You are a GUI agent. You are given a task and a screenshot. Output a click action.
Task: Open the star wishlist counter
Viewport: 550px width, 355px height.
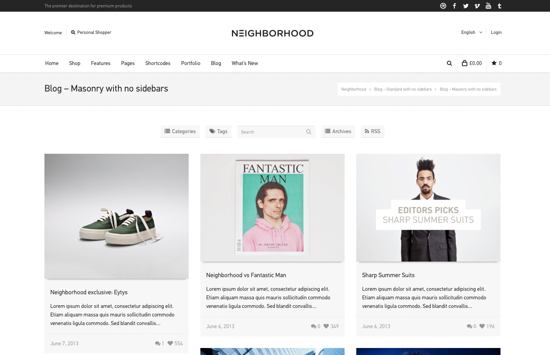click(496, 63)
